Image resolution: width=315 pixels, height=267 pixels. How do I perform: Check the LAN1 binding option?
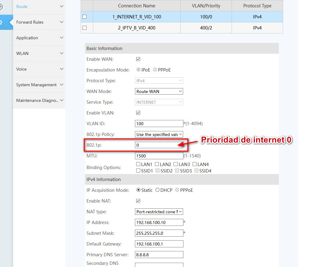(138, 164)
